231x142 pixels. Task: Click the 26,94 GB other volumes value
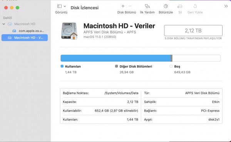127,72
